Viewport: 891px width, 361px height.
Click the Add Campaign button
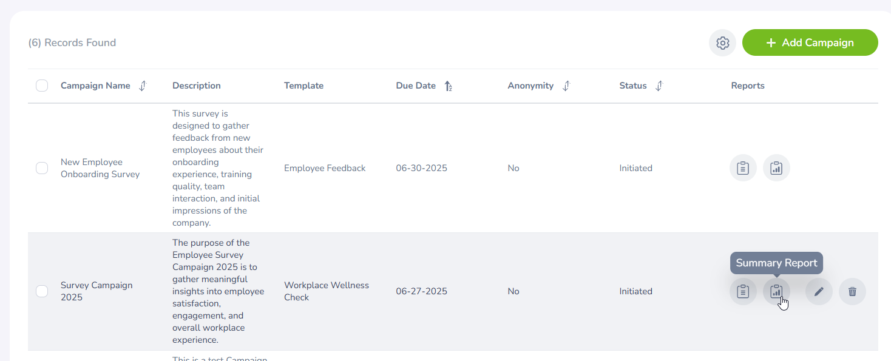tap(810, 42)
